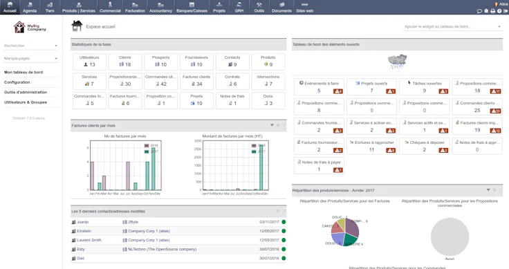Screen dimensions: 509x269
Task: Click the filter icon on Factures clients par mois
Action: point(272,125)
